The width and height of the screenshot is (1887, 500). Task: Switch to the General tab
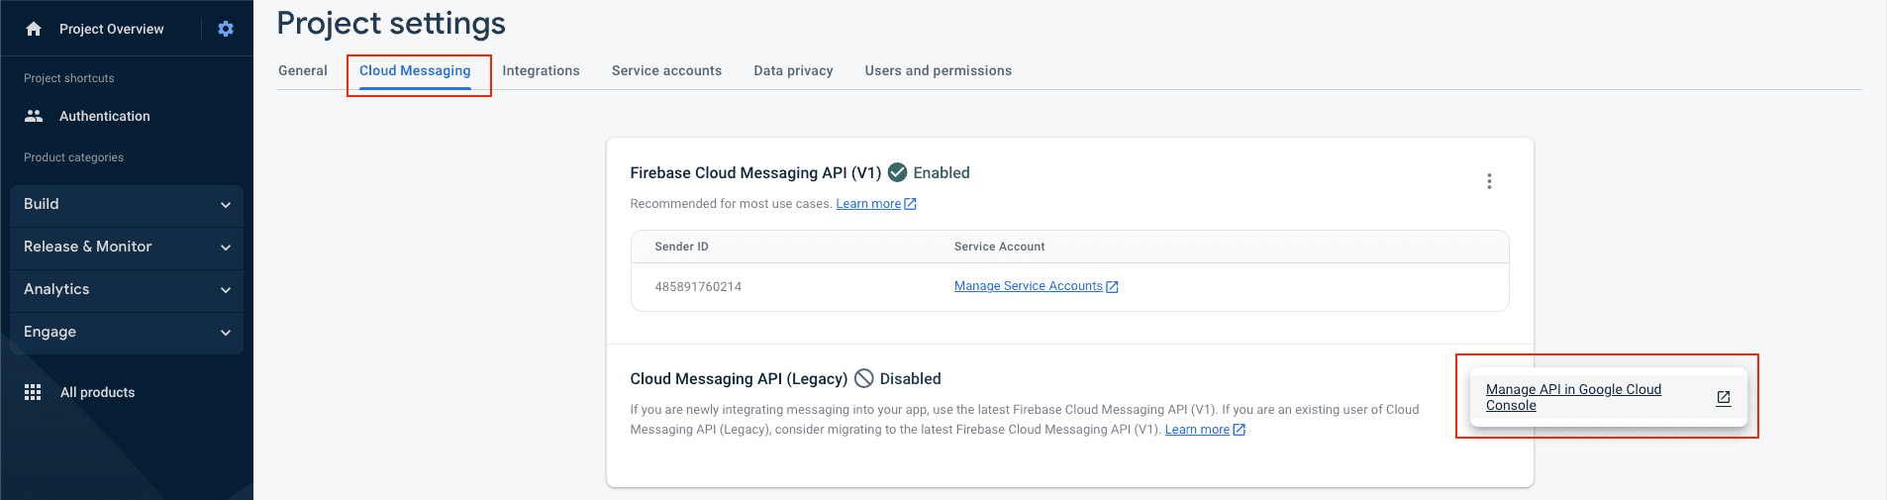(303, 70)
